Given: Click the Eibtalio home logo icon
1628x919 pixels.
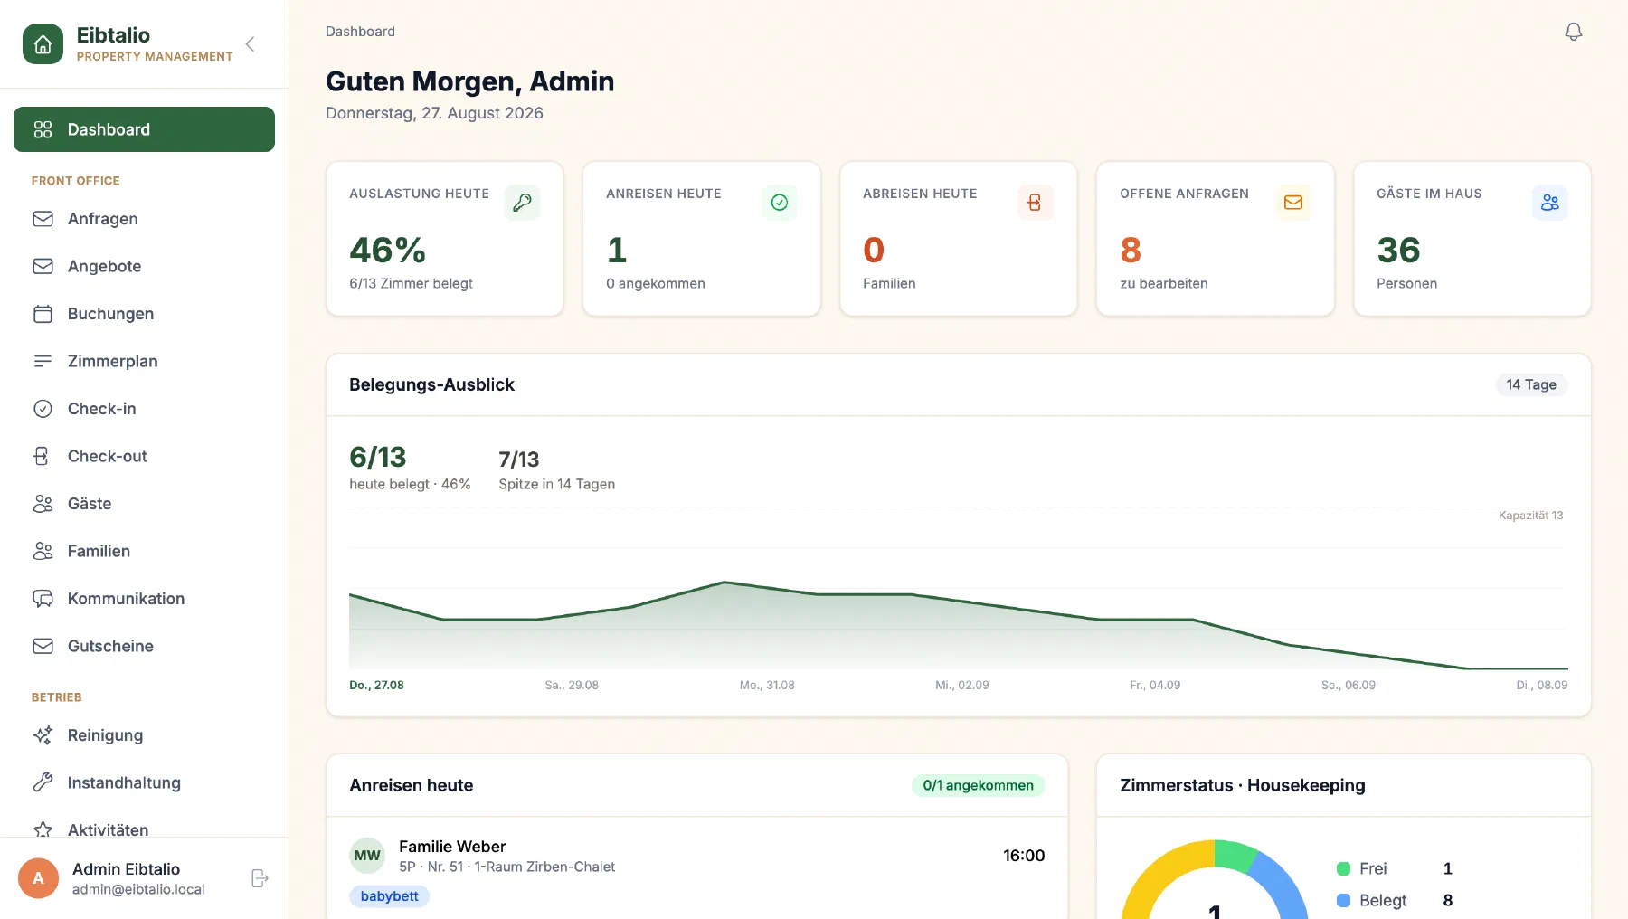Looking at the screenshot, I should [x=43, y=44].
